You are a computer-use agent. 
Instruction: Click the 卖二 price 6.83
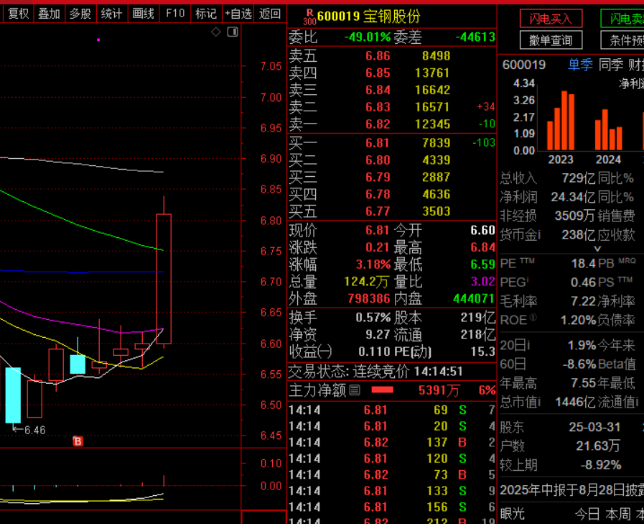[x=378, y=107]
